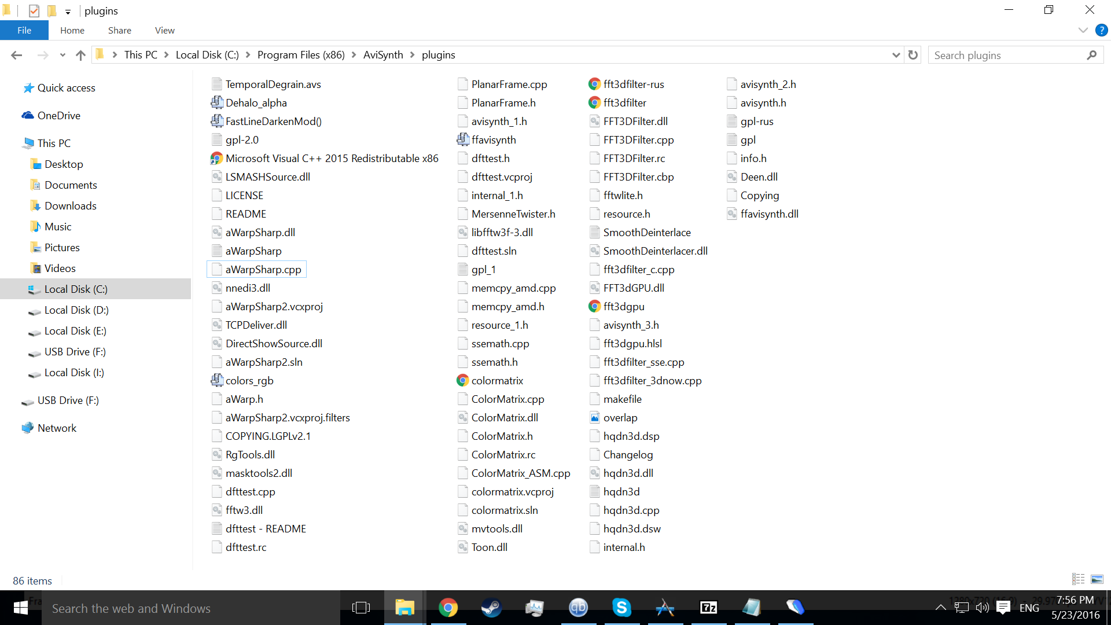The height and width of the screenshot is (625, 1111).
Task: Select the fft3dfilter-rus Chrome HTML file
Action: pyautogui.click(x=626, y=84)
